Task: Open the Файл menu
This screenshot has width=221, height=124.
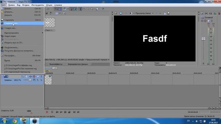Action: pyautogui.click(x=3, y=5)
